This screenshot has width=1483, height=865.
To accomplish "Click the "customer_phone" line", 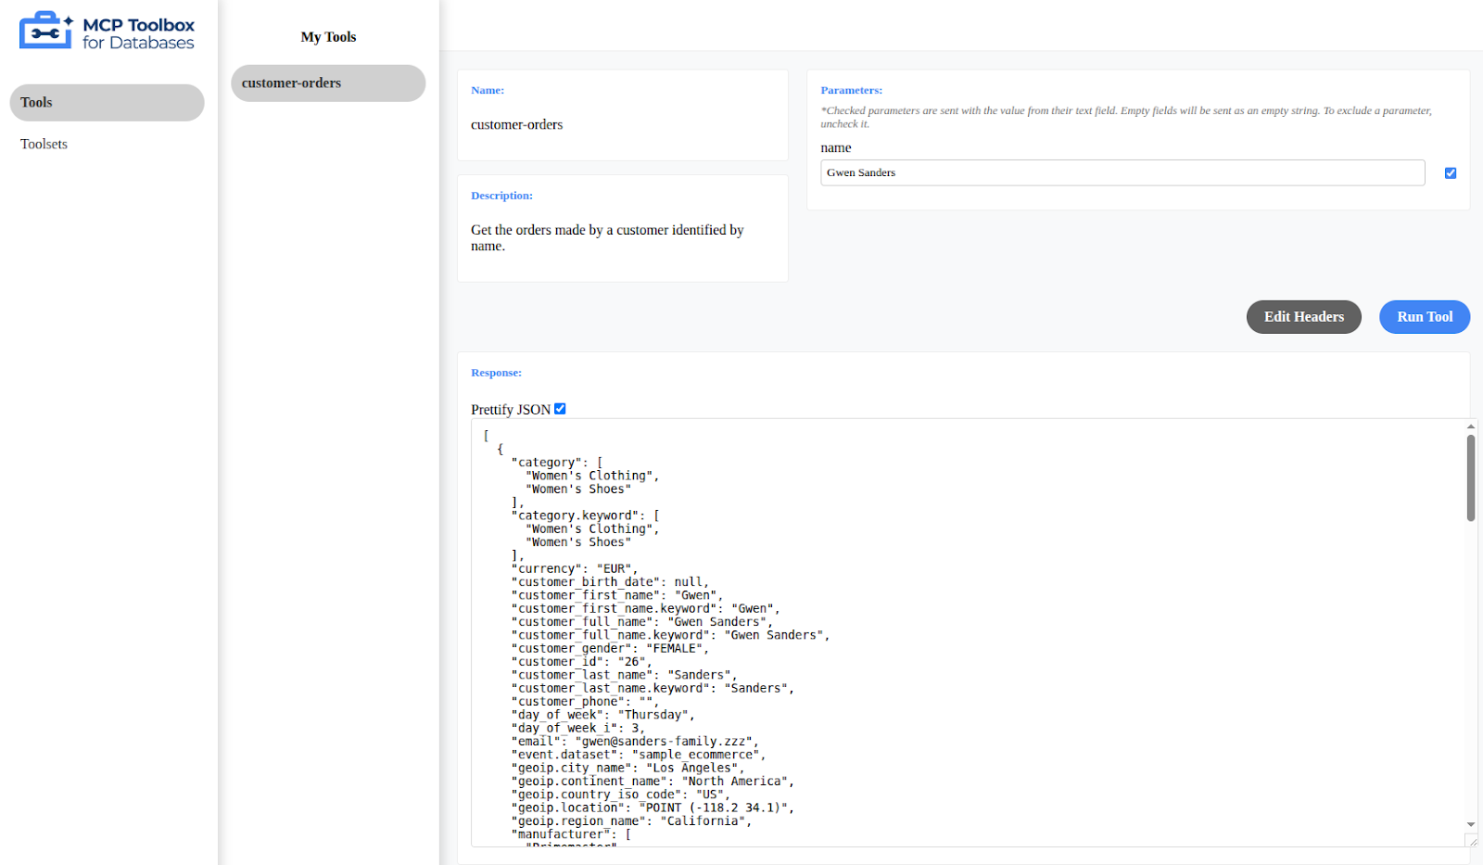I will pyautogui.click(x=586, y=702).
